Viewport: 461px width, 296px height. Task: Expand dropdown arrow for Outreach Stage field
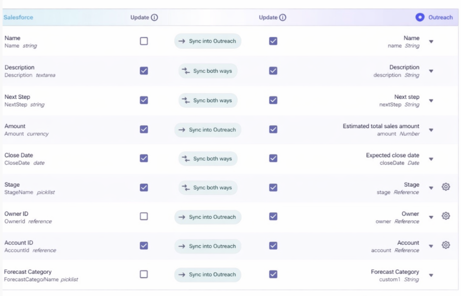tap(431, 188)
